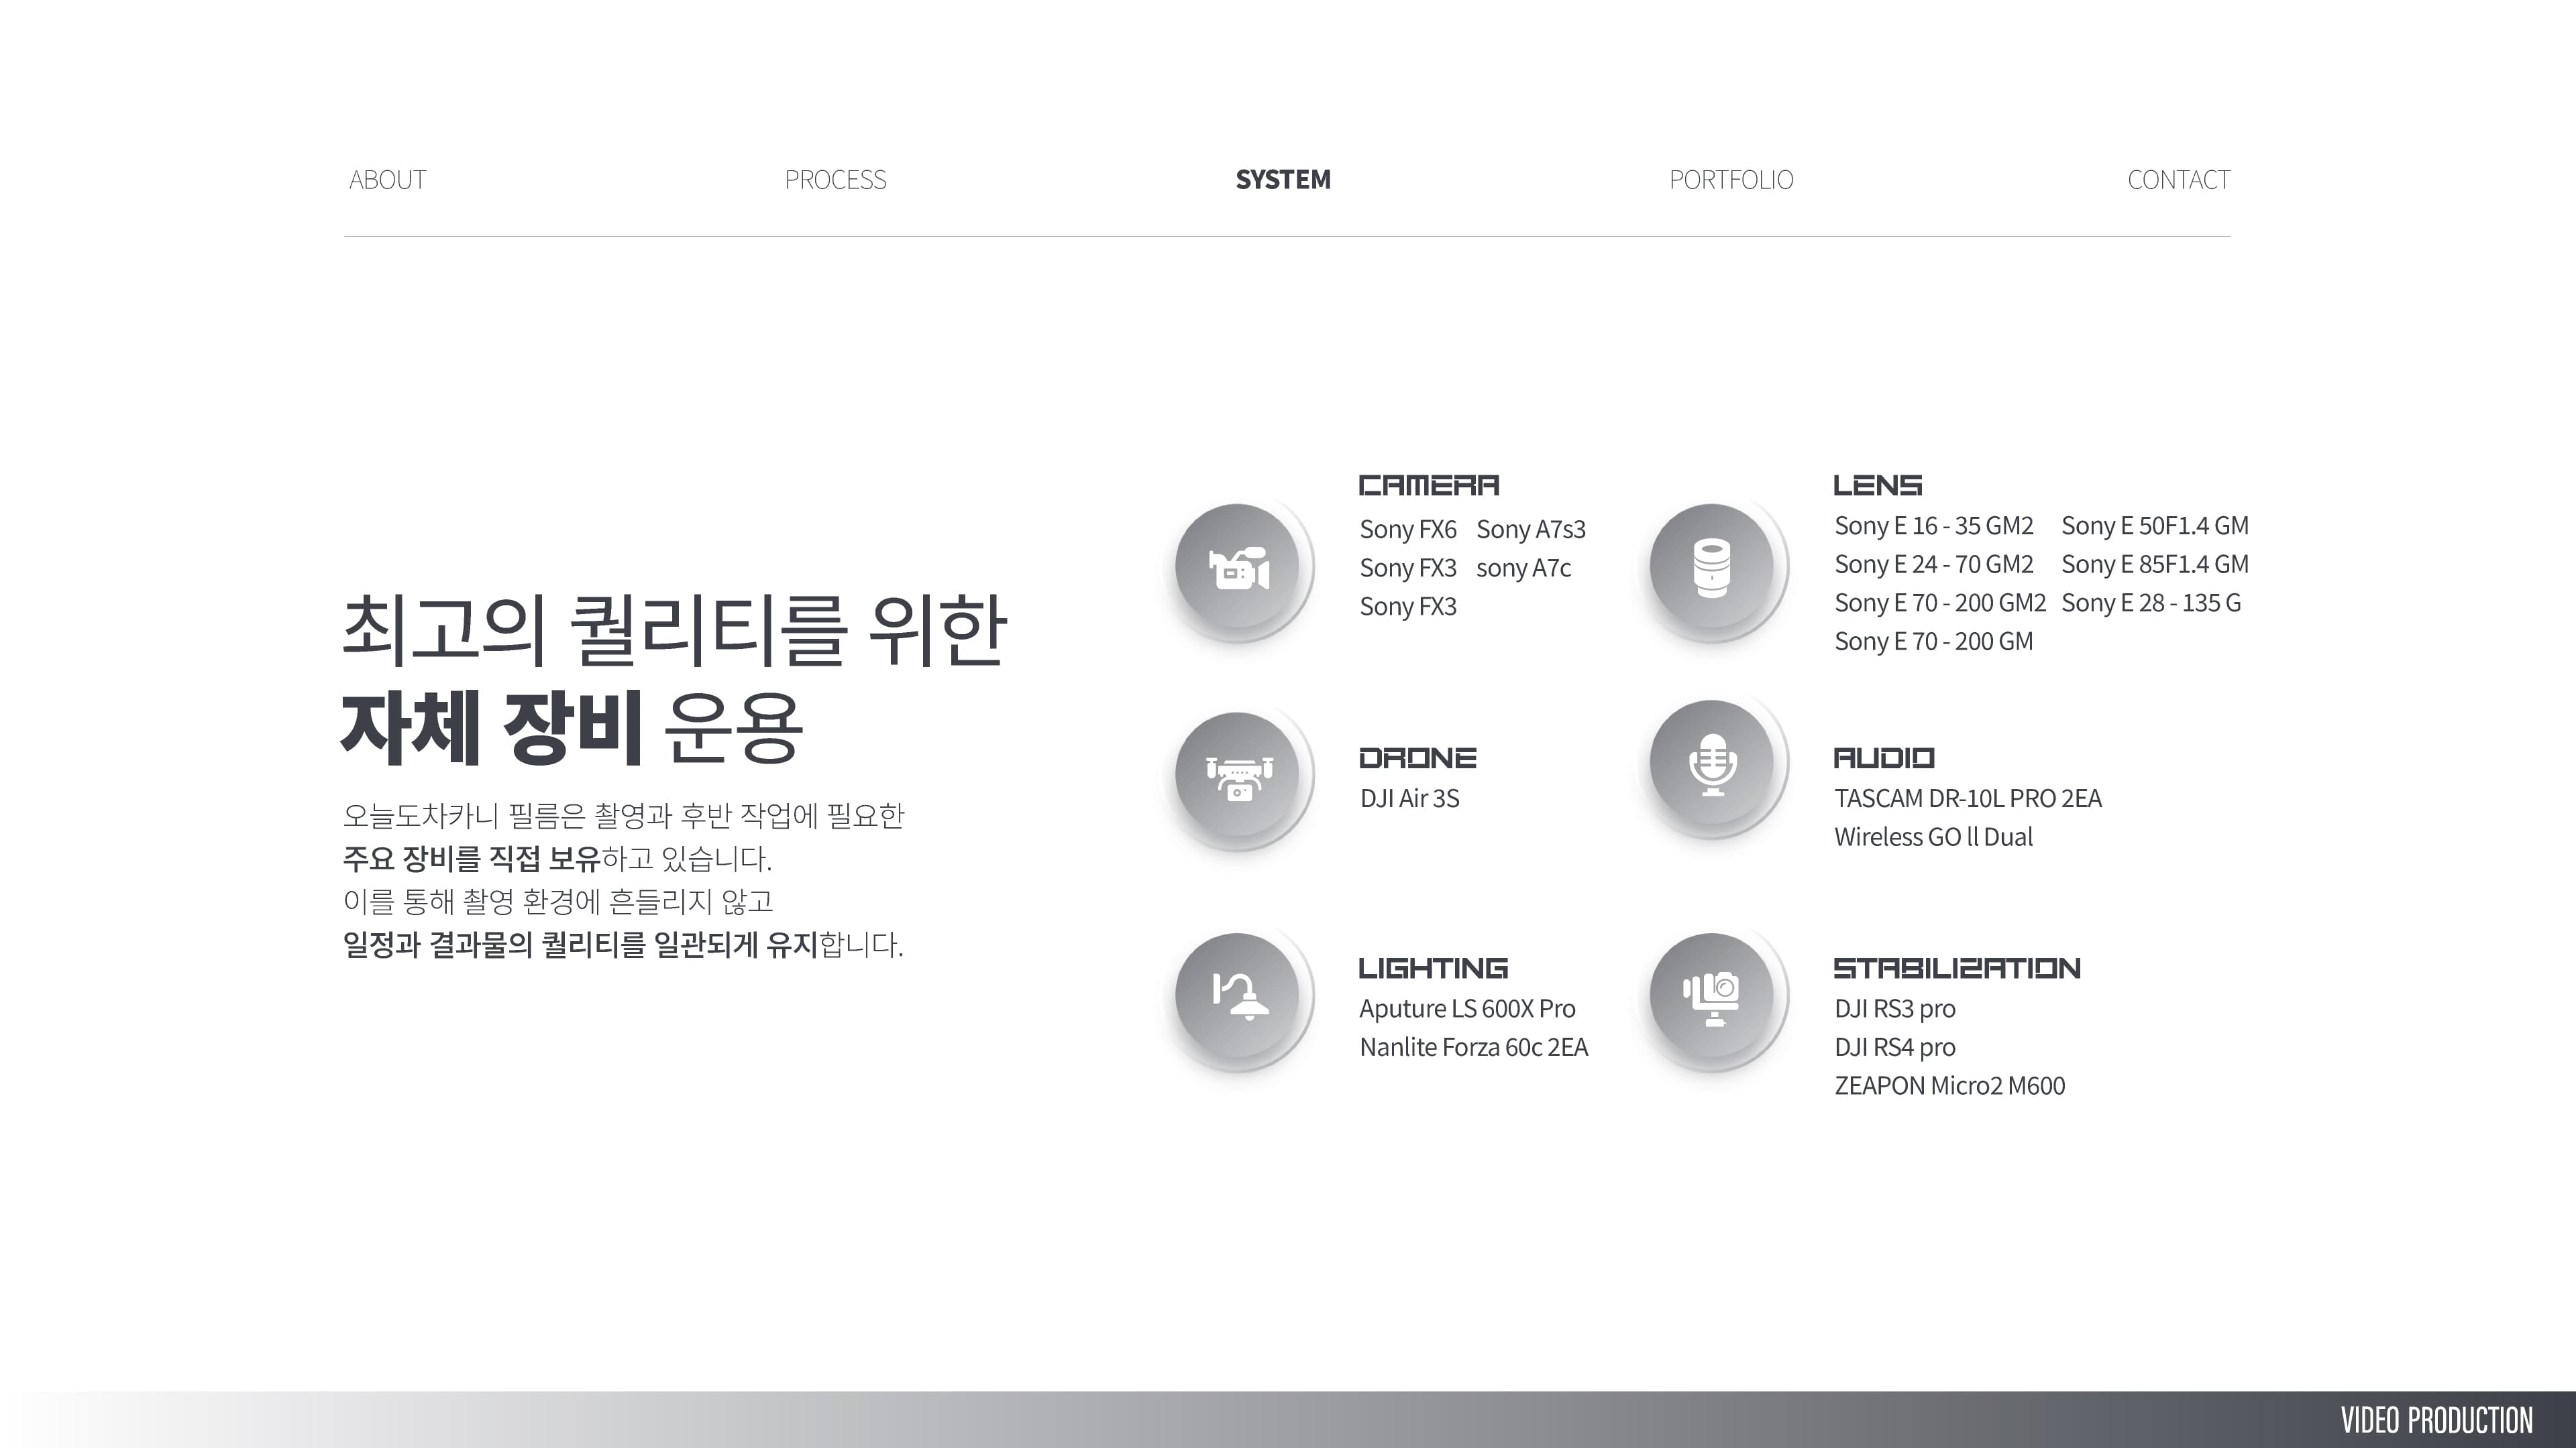The width and height of the screenshot is (2576, 1448).
Task: Navigate to the ABOUT page
Action: 387,180
